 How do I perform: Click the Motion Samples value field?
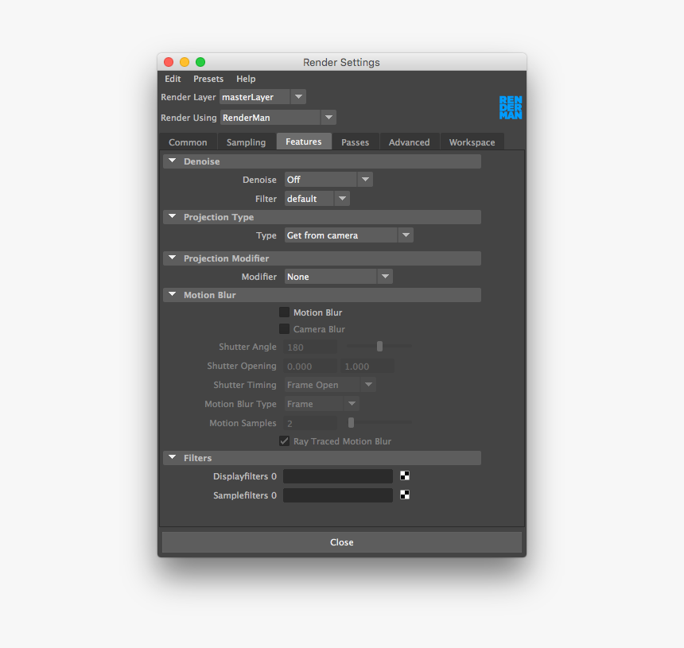click(311, 424)
